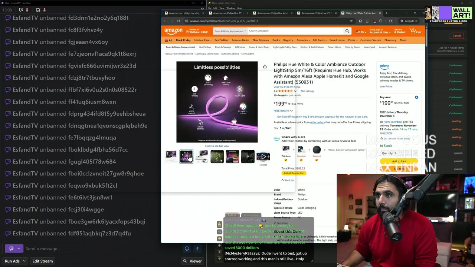Click the Edit Stream button

tap(43, 261)
